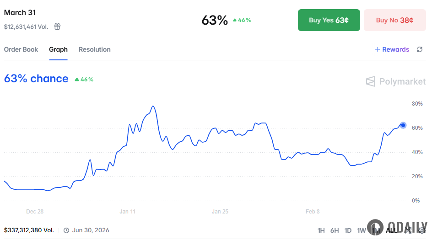Open the Resolution tab

point(95,49)
